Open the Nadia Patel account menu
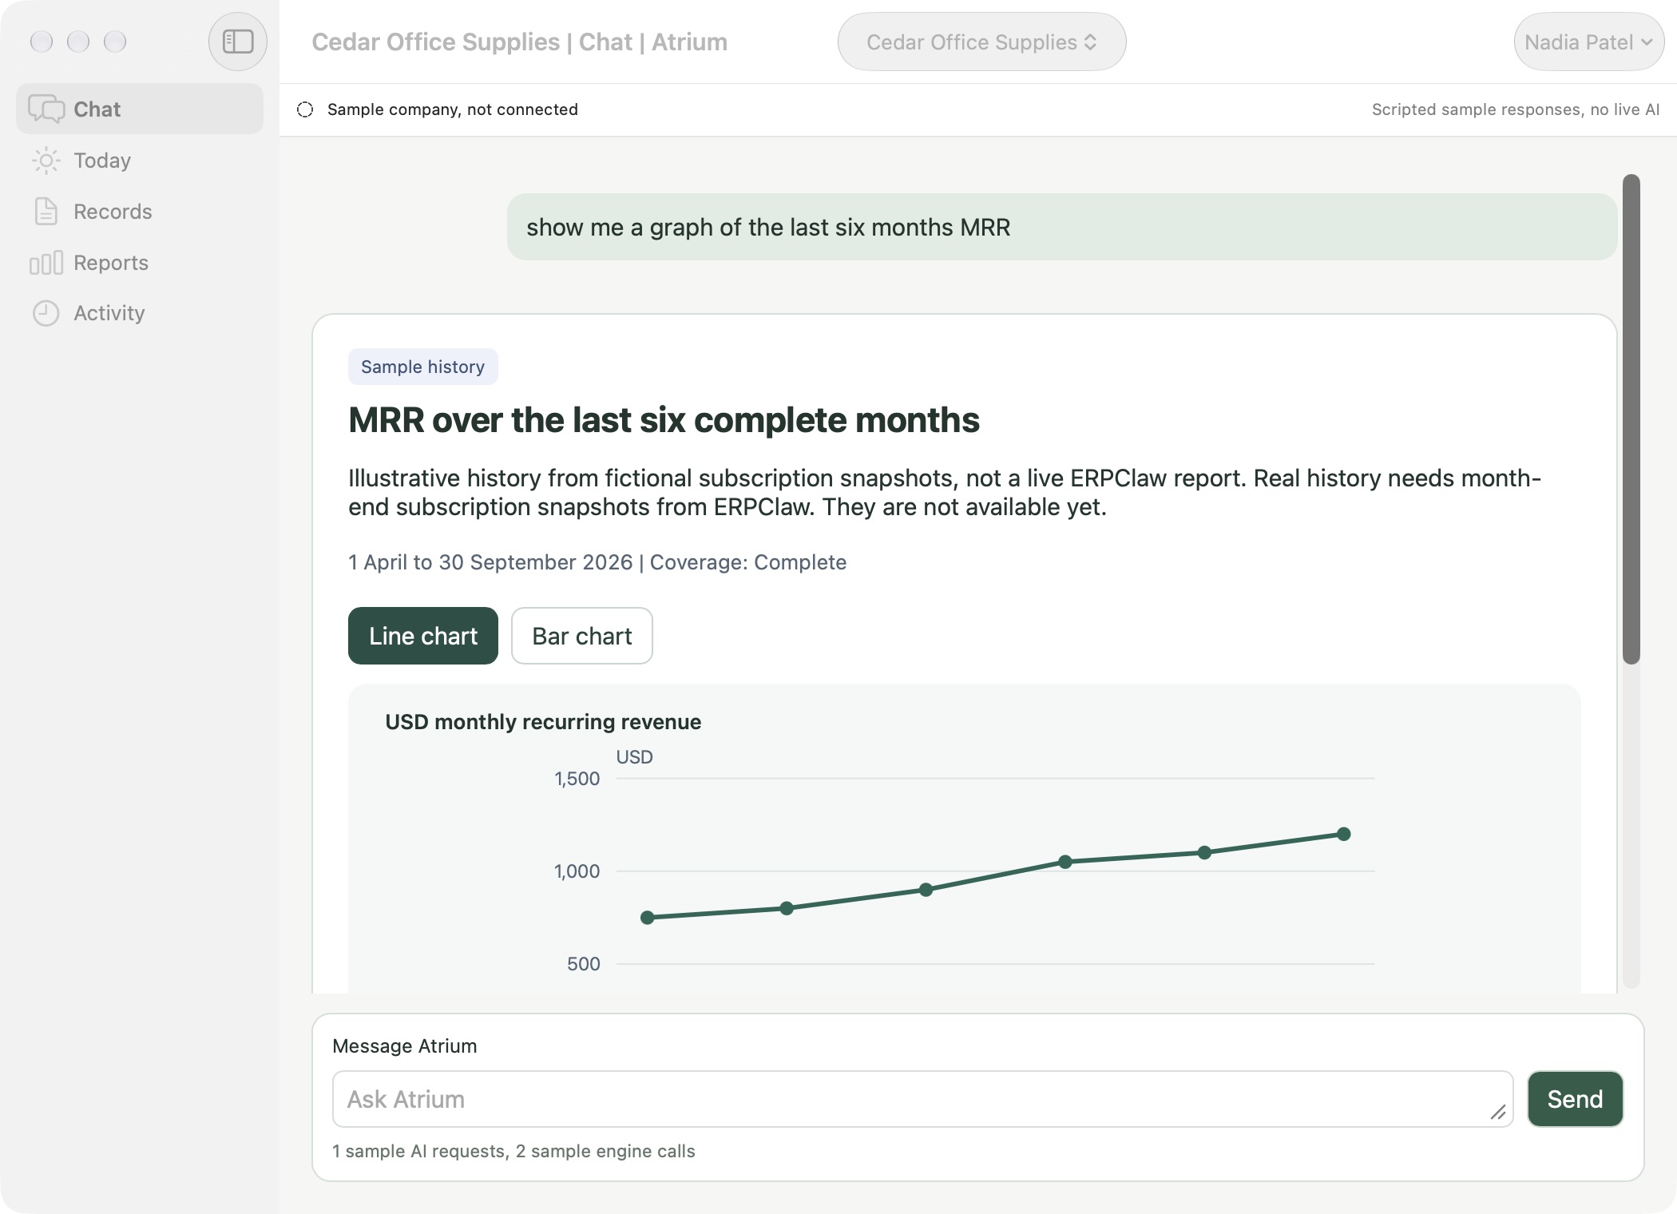The image size is (1677, 1214). click(x=1588, y=42)
